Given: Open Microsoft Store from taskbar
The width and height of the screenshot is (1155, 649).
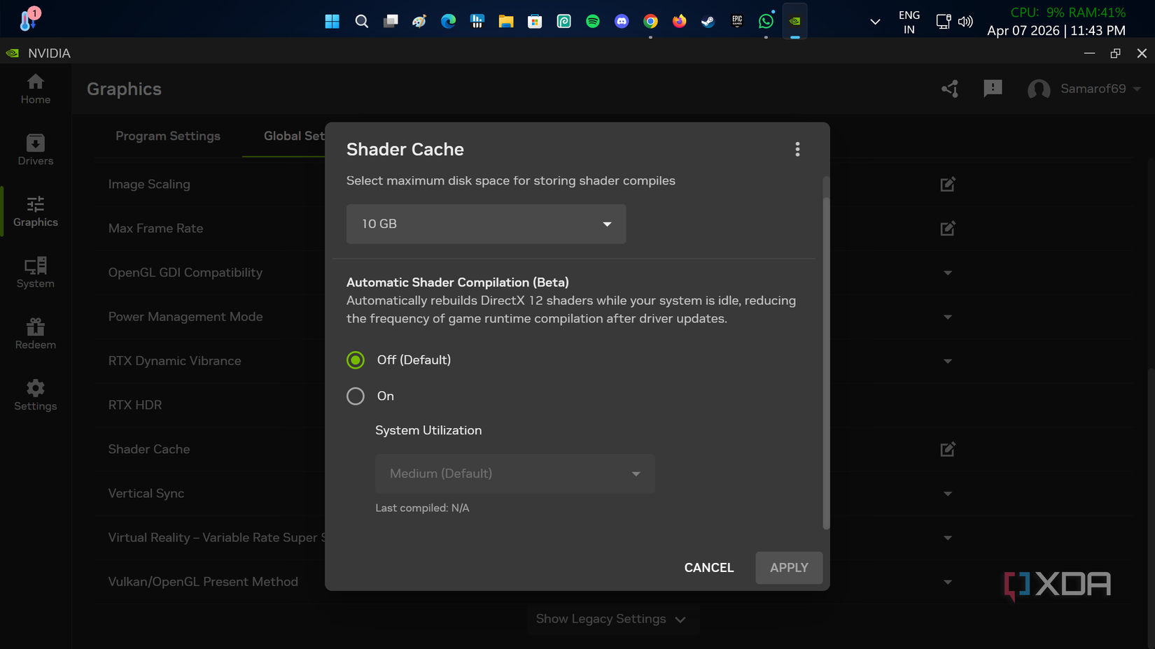Looking at the screenshot, I should 535,21.
